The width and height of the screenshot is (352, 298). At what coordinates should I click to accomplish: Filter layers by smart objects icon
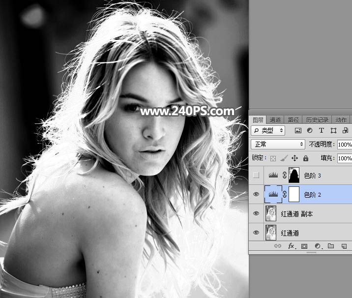click(x=345, y=130)
